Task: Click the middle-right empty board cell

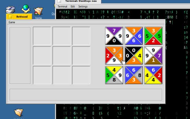Action: point(81,56)
